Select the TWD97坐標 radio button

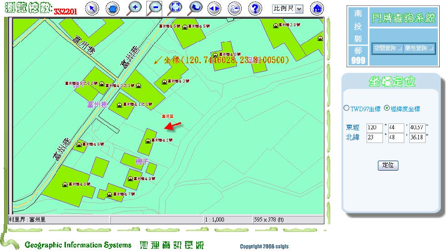pyautogui.click(x=347, y=108)
